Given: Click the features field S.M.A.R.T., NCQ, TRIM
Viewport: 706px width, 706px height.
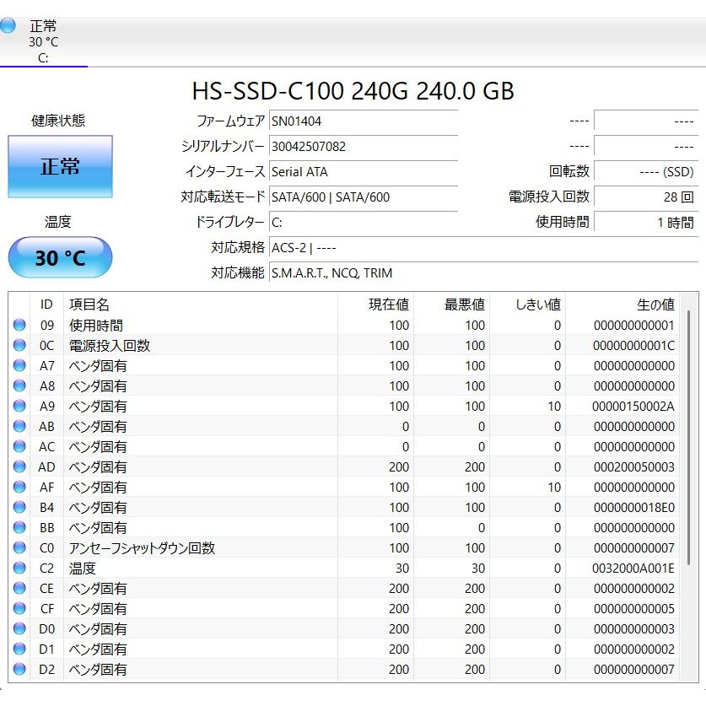Looking at the screenshot, I should coord(483,273).
